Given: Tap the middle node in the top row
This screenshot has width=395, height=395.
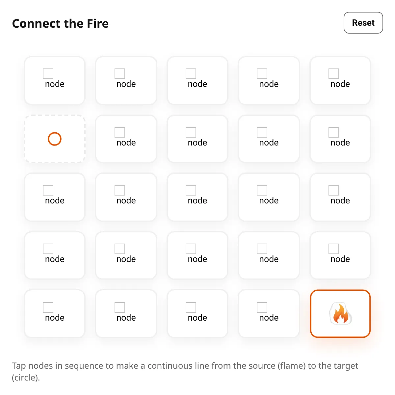Looking at the screenshot, I should point(197,81).
